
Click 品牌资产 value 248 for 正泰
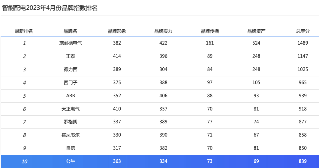[256, 56]
